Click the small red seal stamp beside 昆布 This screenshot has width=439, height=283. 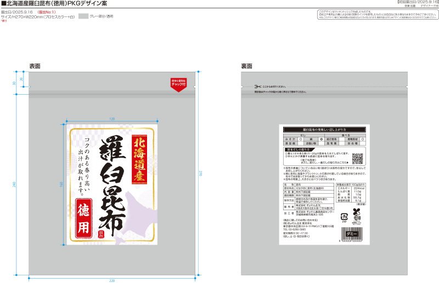(x=101, y=234)
